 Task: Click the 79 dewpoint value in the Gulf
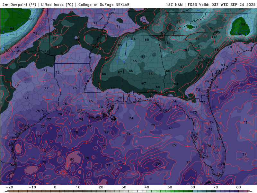[x=158, y=164]
